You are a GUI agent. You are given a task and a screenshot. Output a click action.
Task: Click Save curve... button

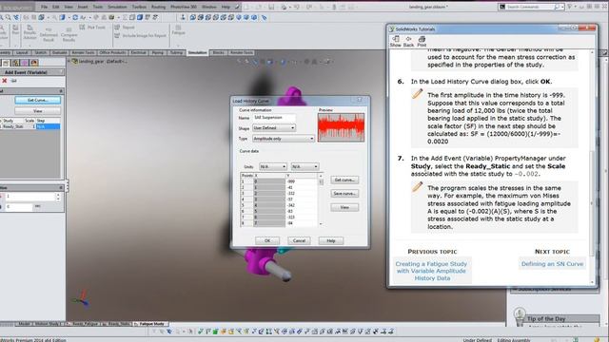point(344,194)
